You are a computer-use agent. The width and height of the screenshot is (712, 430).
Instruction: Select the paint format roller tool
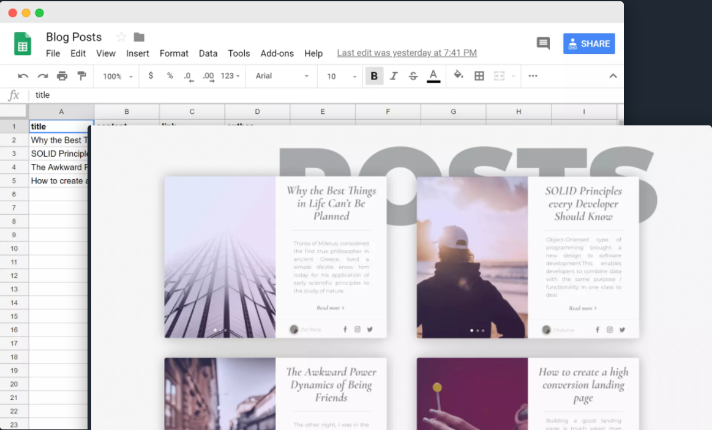point(81,76)
